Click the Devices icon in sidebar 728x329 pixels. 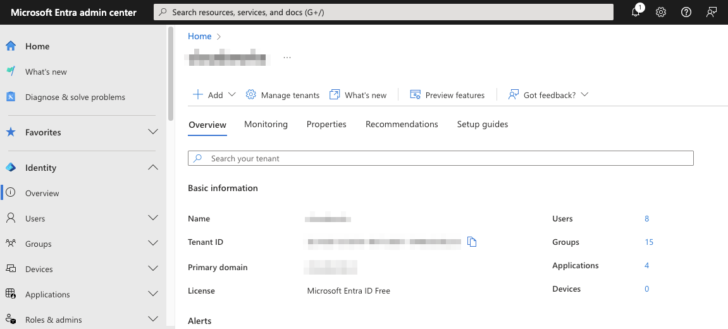click(x=11, y=269)
